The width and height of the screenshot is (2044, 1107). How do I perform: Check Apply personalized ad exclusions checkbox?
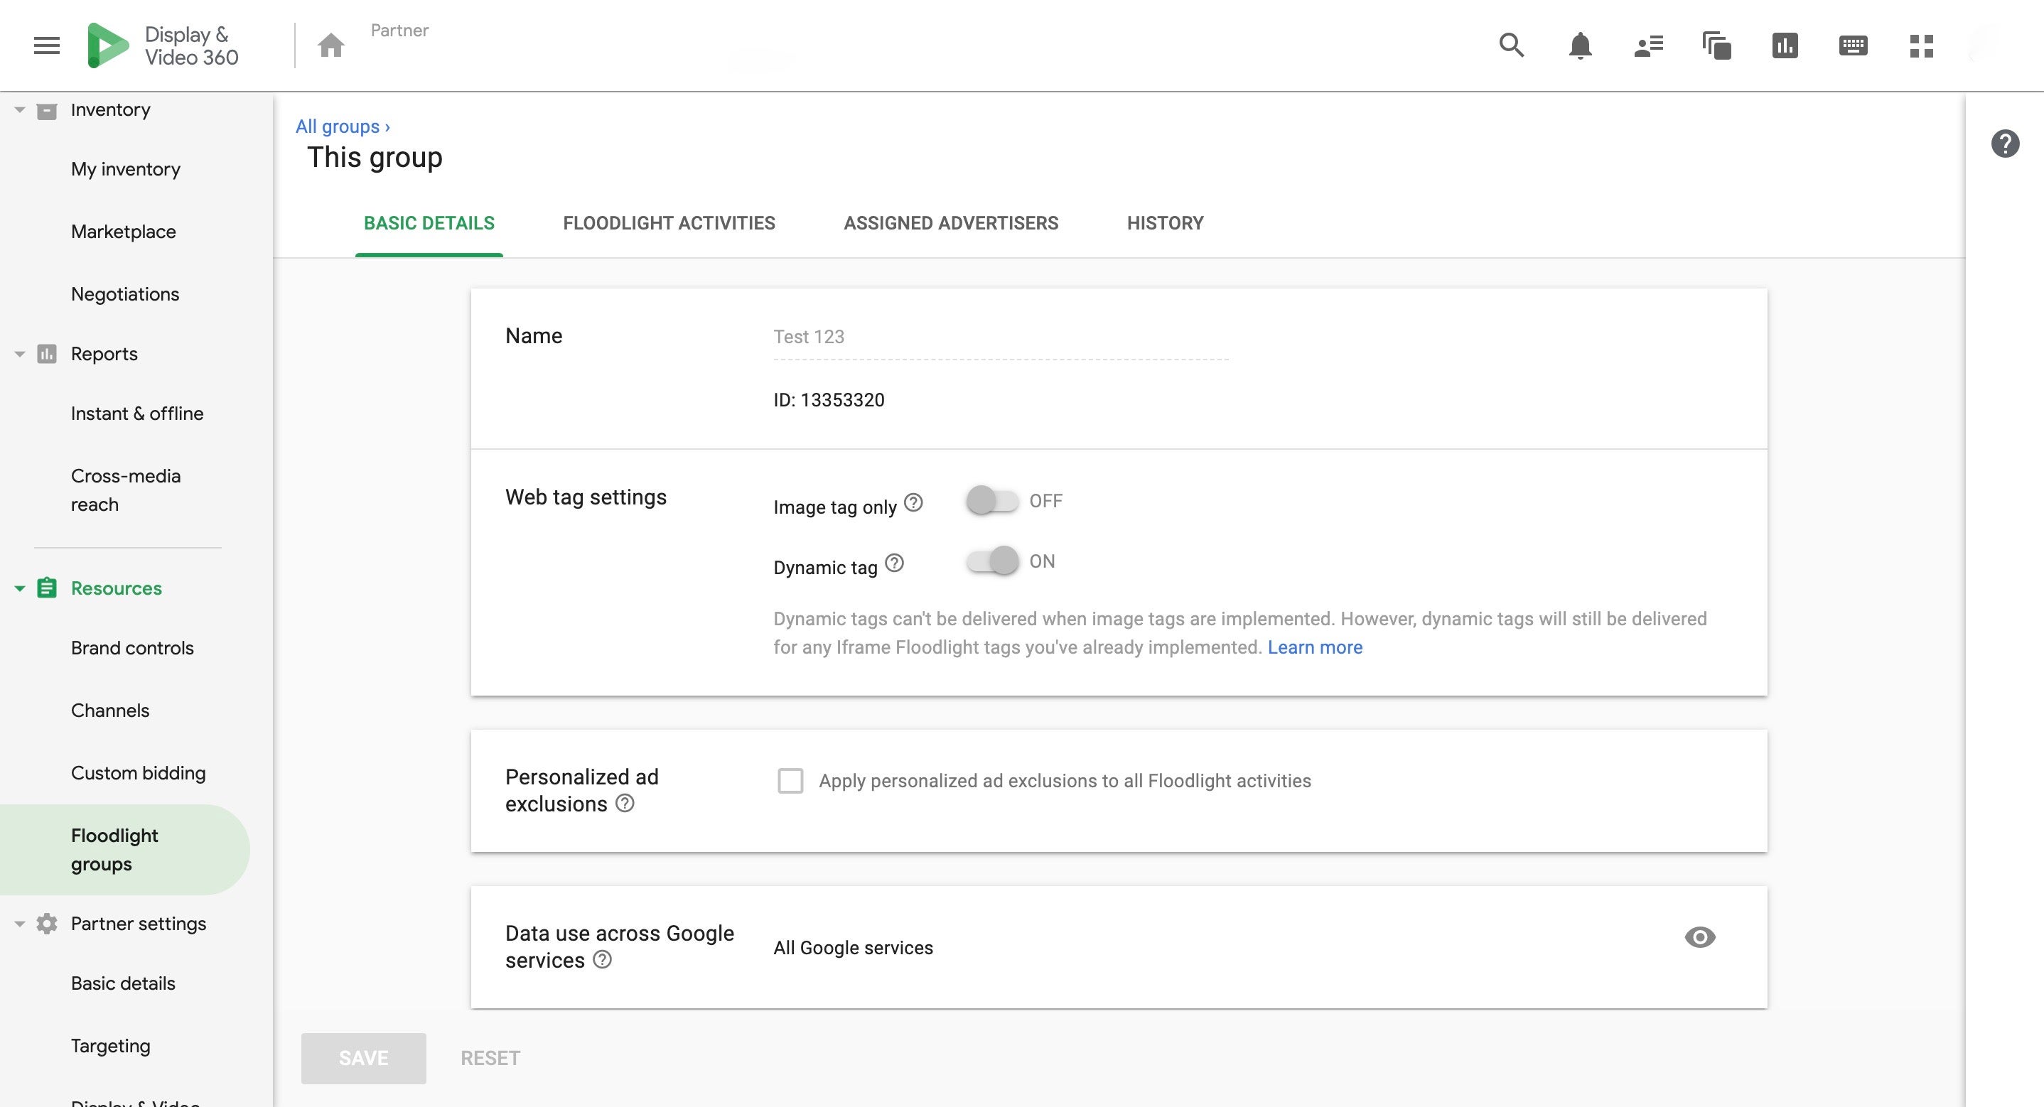pos(790,781)
